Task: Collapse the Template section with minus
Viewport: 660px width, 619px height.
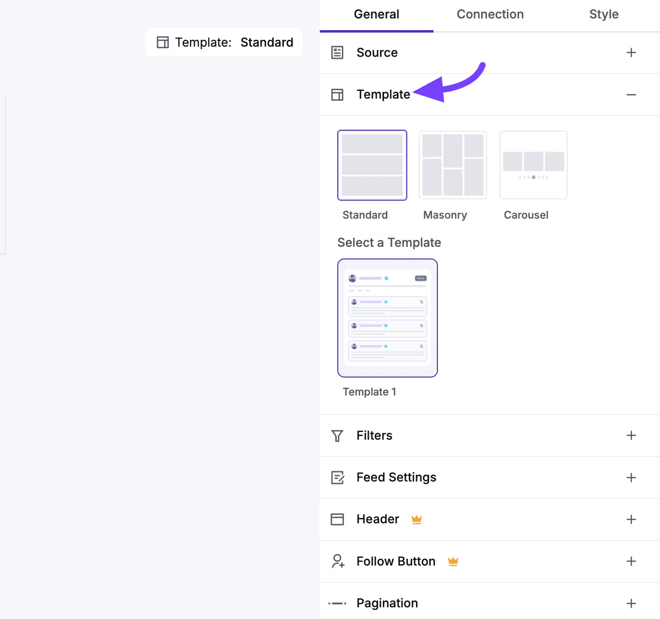Action: pos(631,95)
